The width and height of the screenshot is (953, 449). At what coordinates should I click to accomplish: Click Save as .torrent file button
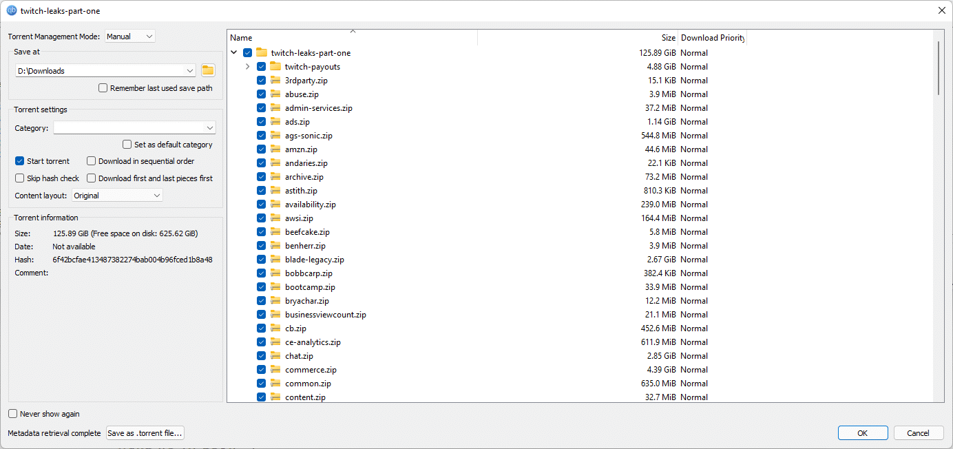click(145, 433)
